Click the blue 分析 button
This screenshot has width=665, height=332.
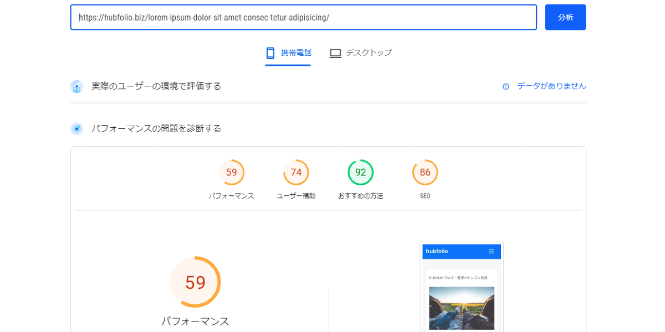coord(565,17)
